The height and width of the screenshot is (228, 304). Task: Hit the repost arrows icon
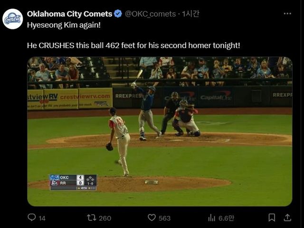[92, 218]
